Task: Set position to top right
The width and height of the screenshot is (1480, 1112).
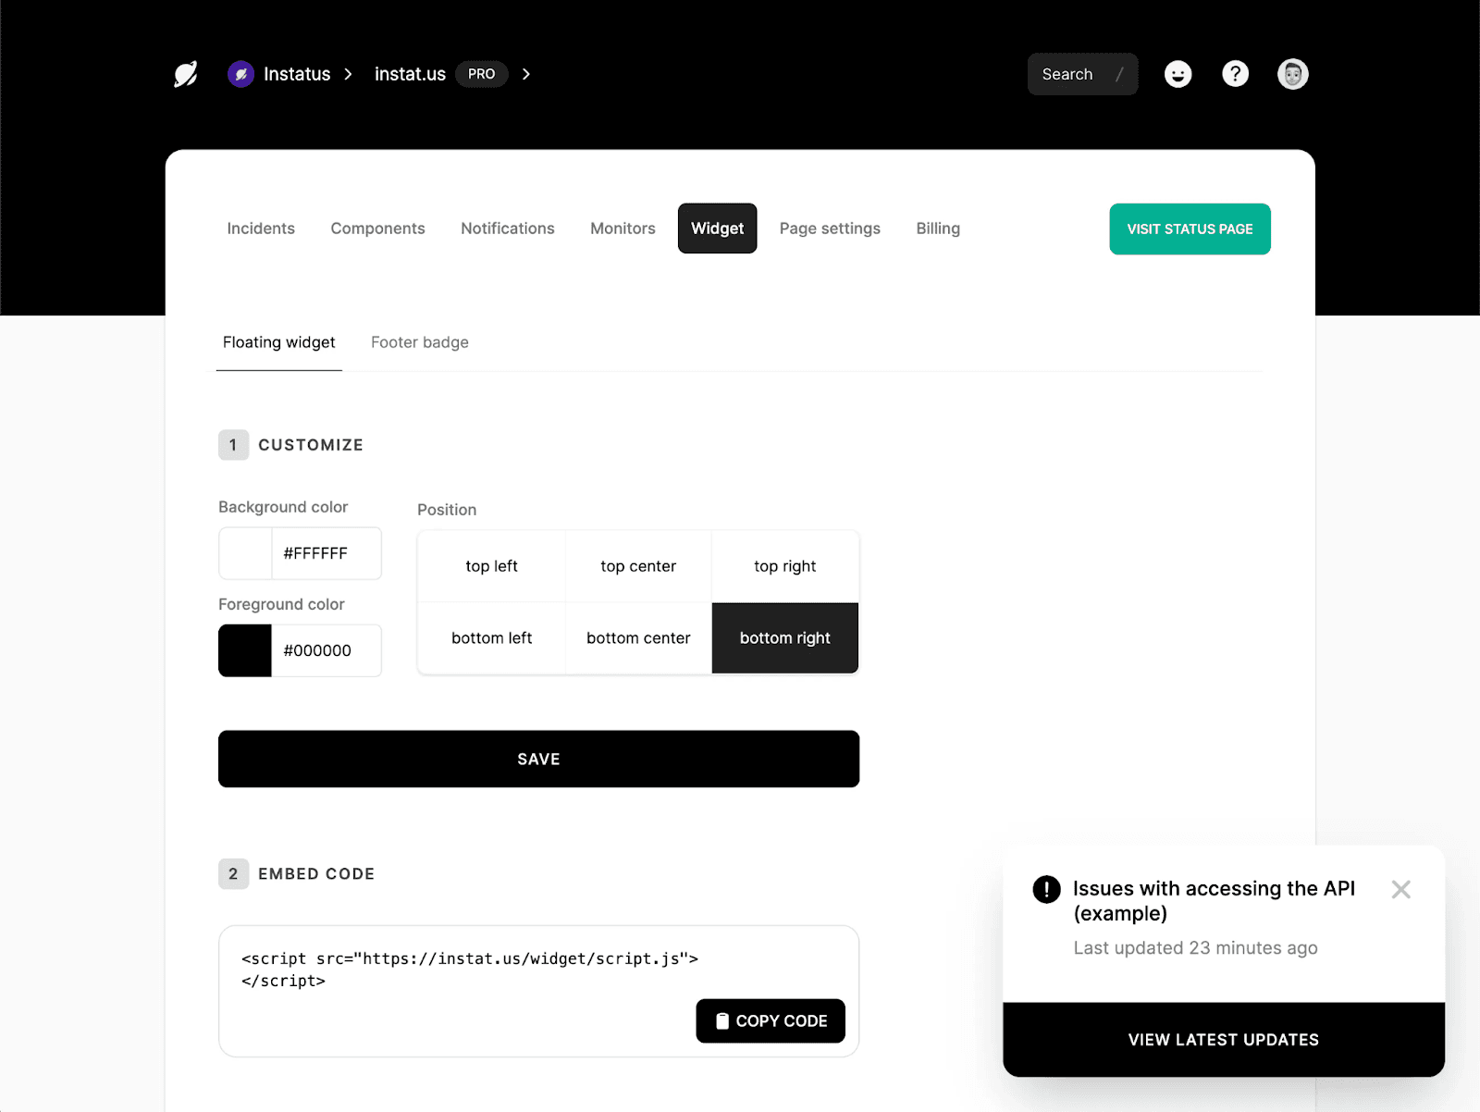Action: (785, 566)
